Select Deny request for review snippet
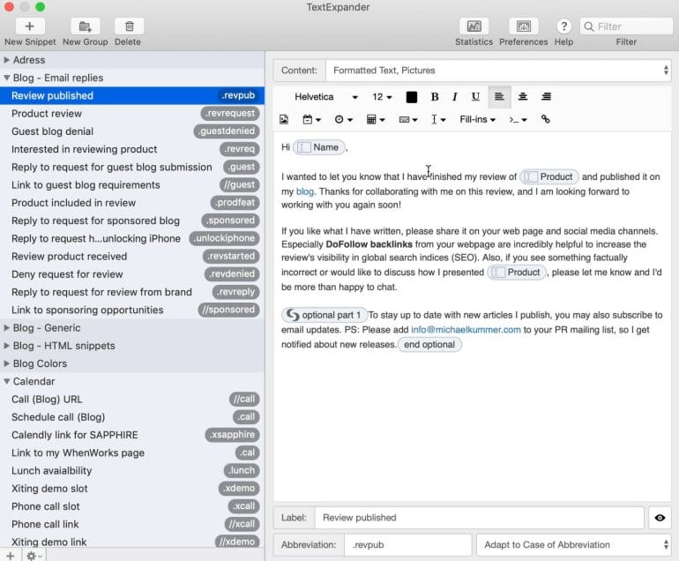Screen dimensions: 679x561 (132, 274)
